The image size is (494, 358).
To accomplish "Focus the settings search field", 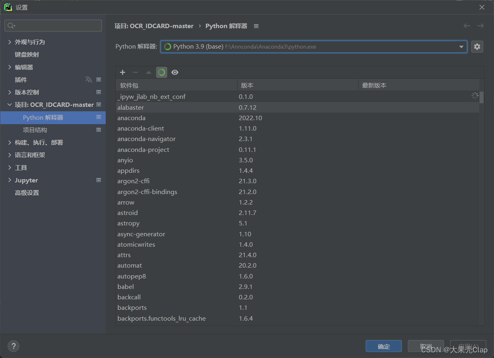I will click(x=53, y=26).
